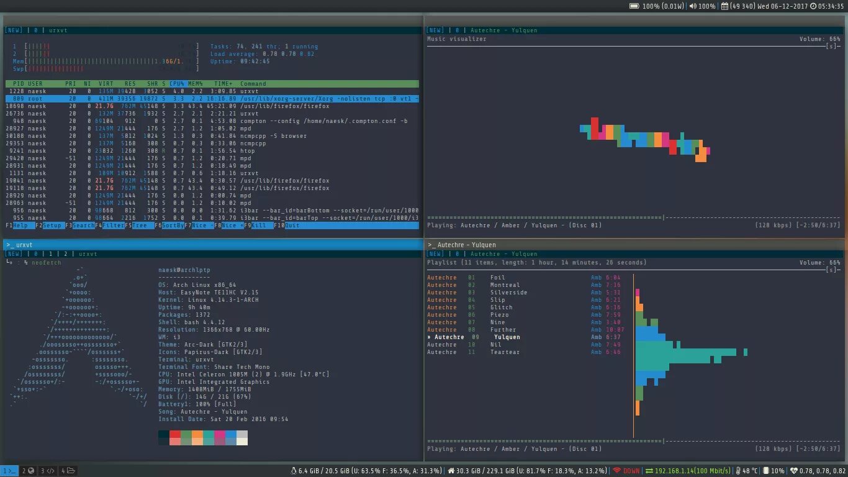
Task: Click the red Wi-Fi DOWN icon
Action: tap(616, 471)
